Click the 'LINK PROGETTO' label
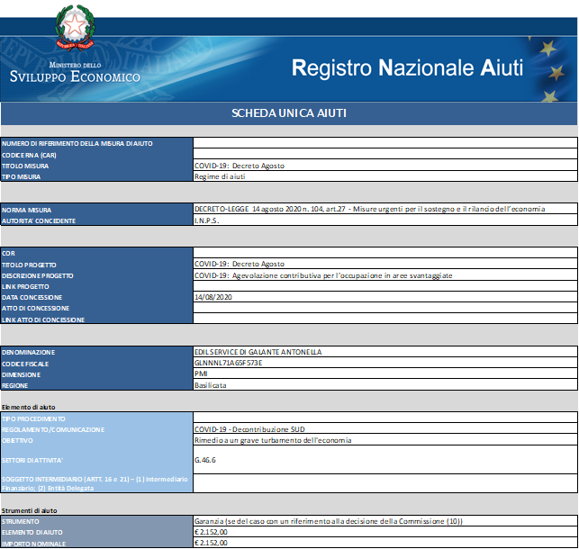 point(25,287)
